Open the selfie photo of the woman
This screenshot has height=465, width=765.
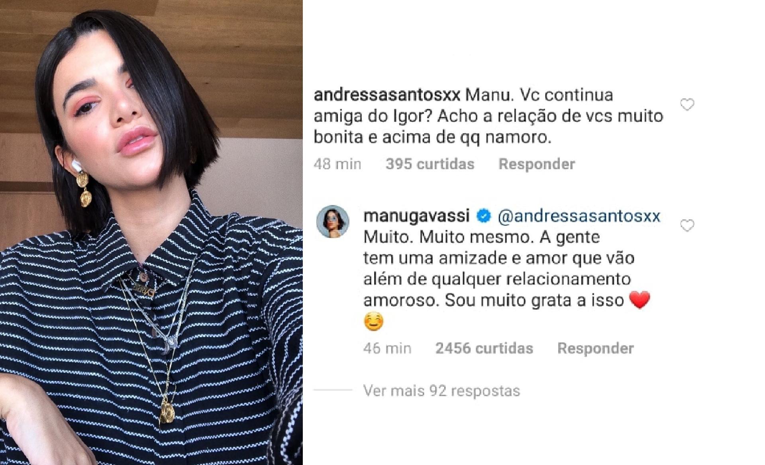point(151,232)
